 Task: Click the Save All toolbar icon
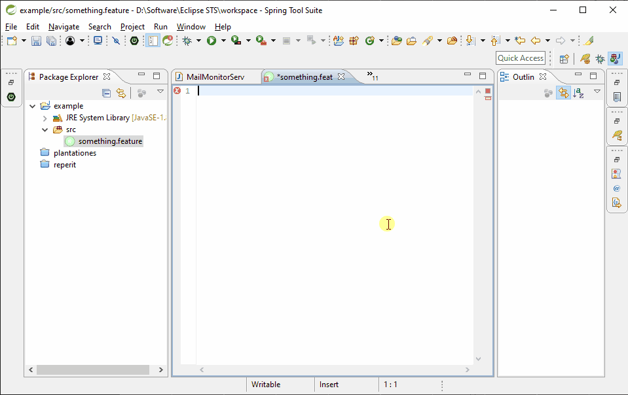[51, 41]
